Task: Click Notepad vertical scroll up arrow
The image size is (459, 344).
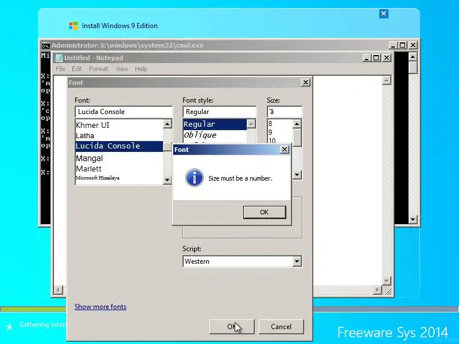Action: click(x=386, y=80)
